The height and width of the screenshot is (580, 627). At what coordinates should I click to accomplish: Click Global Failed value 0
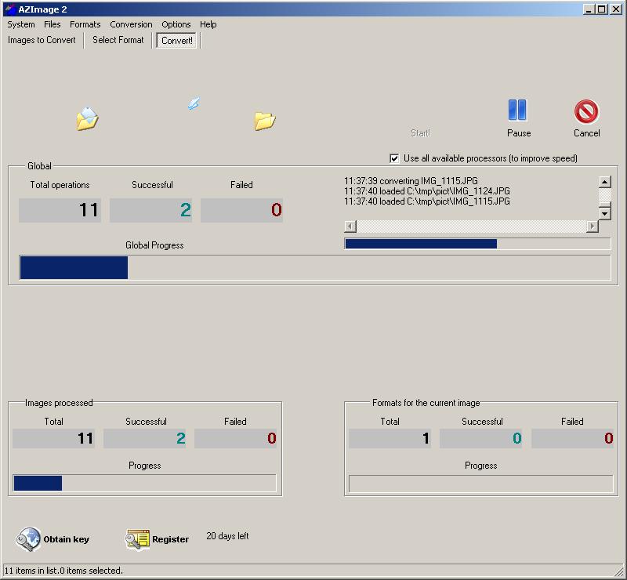(x=242, y=210)
